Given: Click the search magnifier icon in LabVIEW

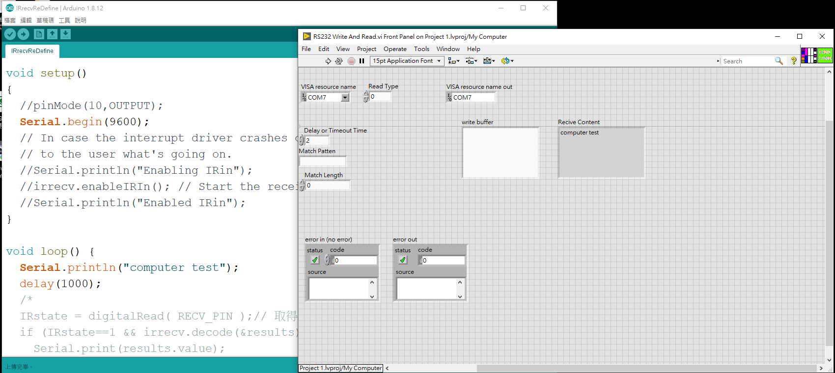Looking at the screenshot, I should point(779,61).
